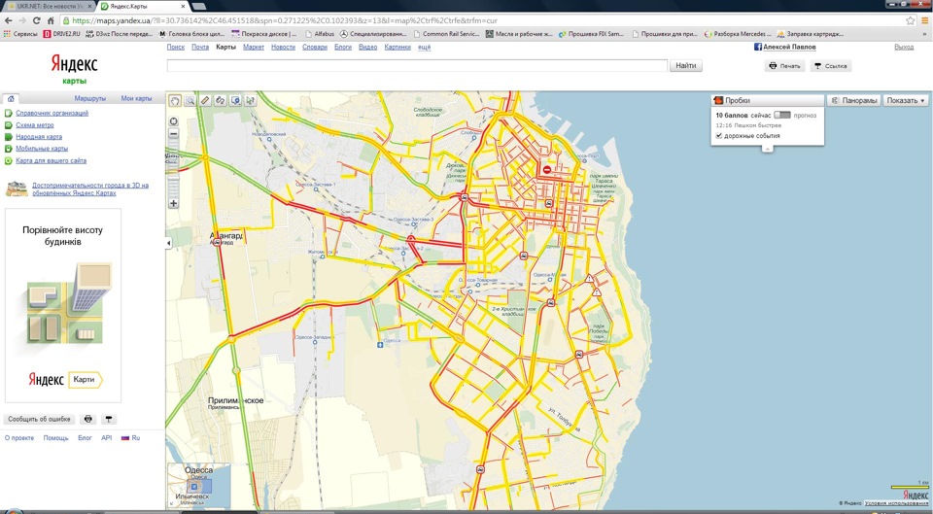Click the browser address bar URL

point(286,20)
